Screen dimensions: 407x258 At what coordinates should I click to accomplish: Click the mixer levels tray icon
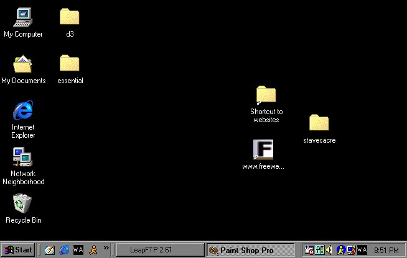319,250
